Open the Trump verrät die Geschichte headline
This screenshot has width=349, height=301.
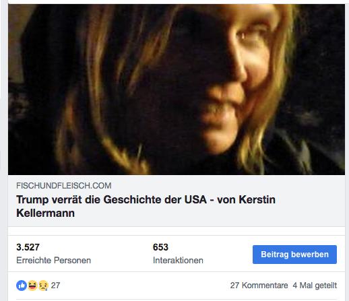coord(146,206)
